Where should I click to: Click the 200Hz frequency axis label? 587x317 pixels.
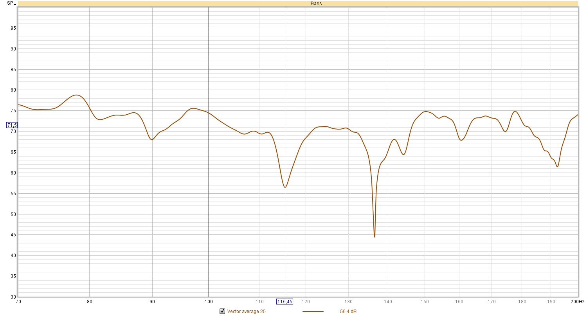click(578, 302)
